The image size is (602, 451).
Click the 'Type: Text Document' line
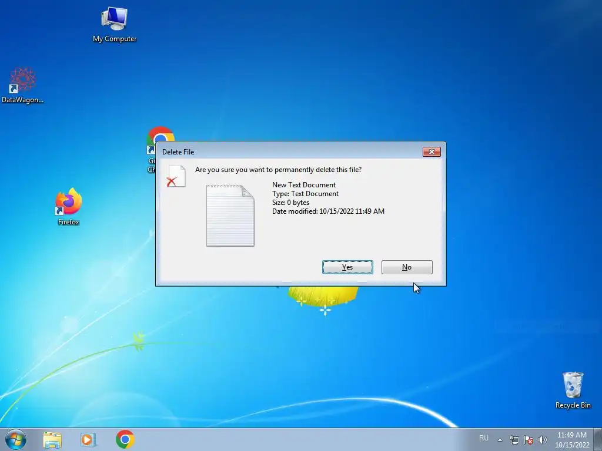click(x=305, y=194)
